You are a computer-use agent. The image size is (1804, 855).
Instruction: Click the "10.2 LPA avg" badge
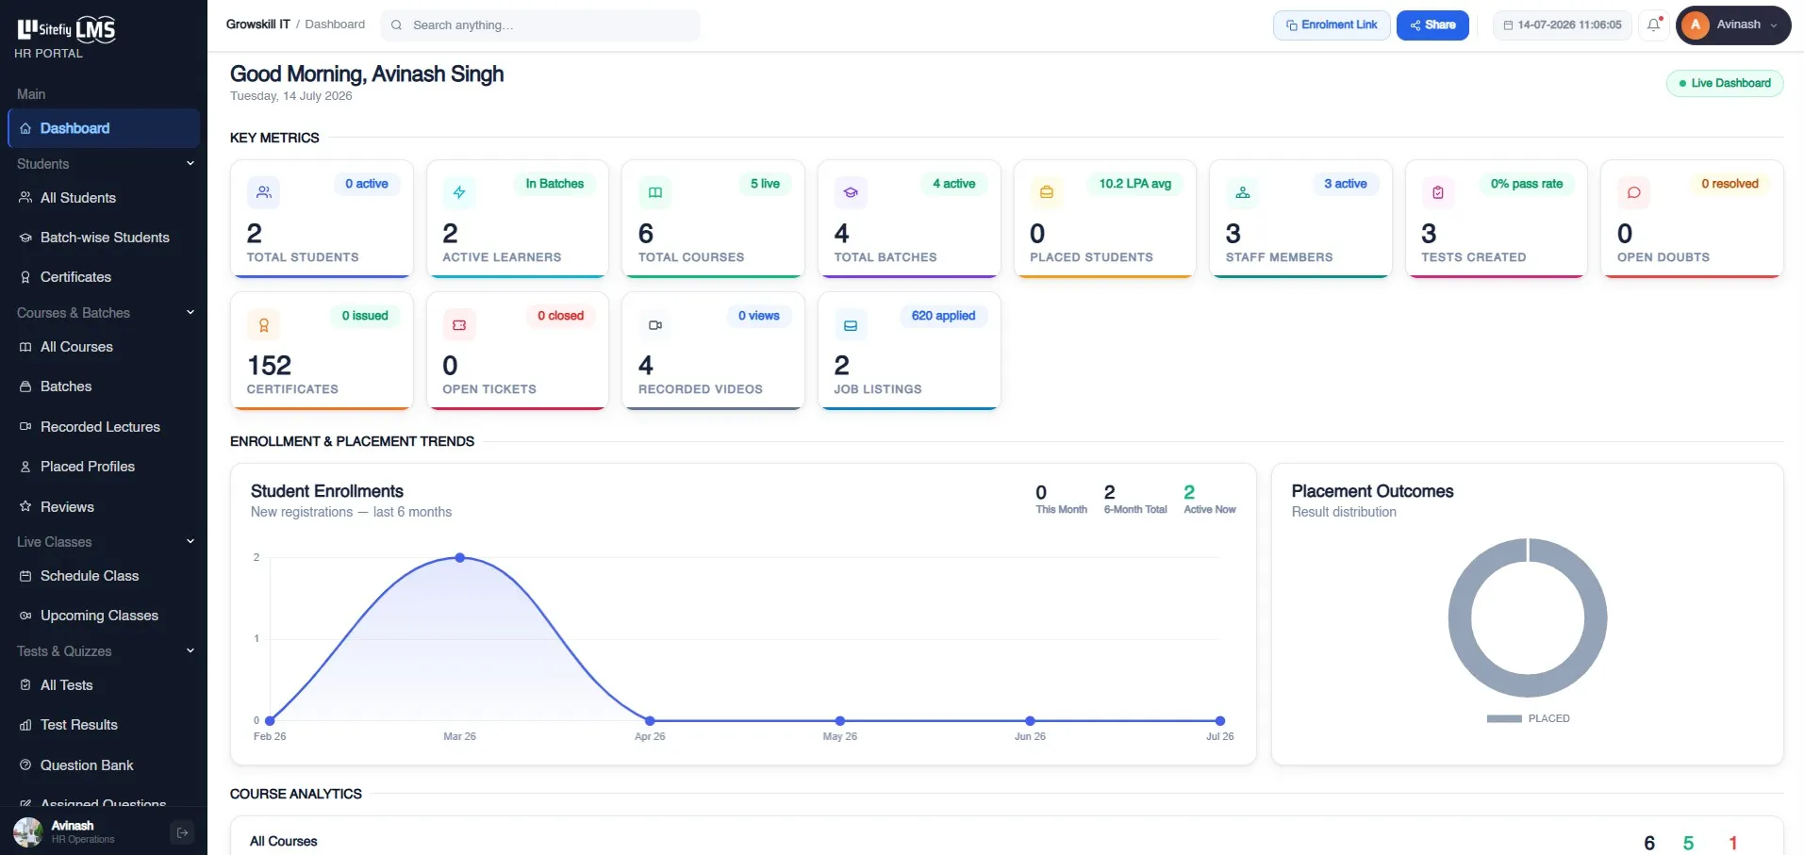coord(1135,184)
